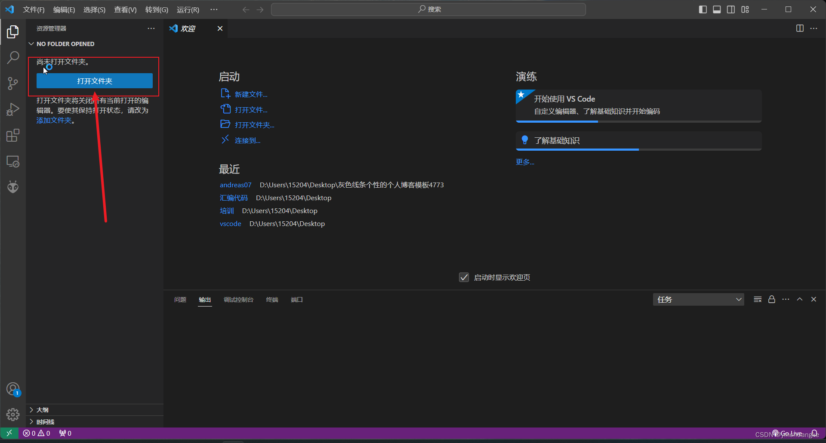
Task: Switch to the 输出 panel tab
Action: pos(205,300)
